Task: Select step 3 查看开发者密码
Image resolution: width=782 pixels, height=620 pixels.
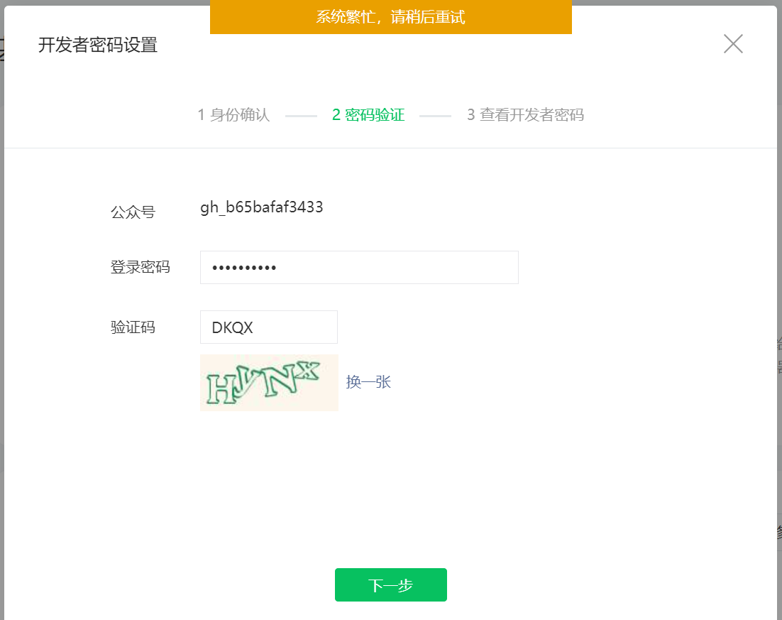Action: coord(526,115)
